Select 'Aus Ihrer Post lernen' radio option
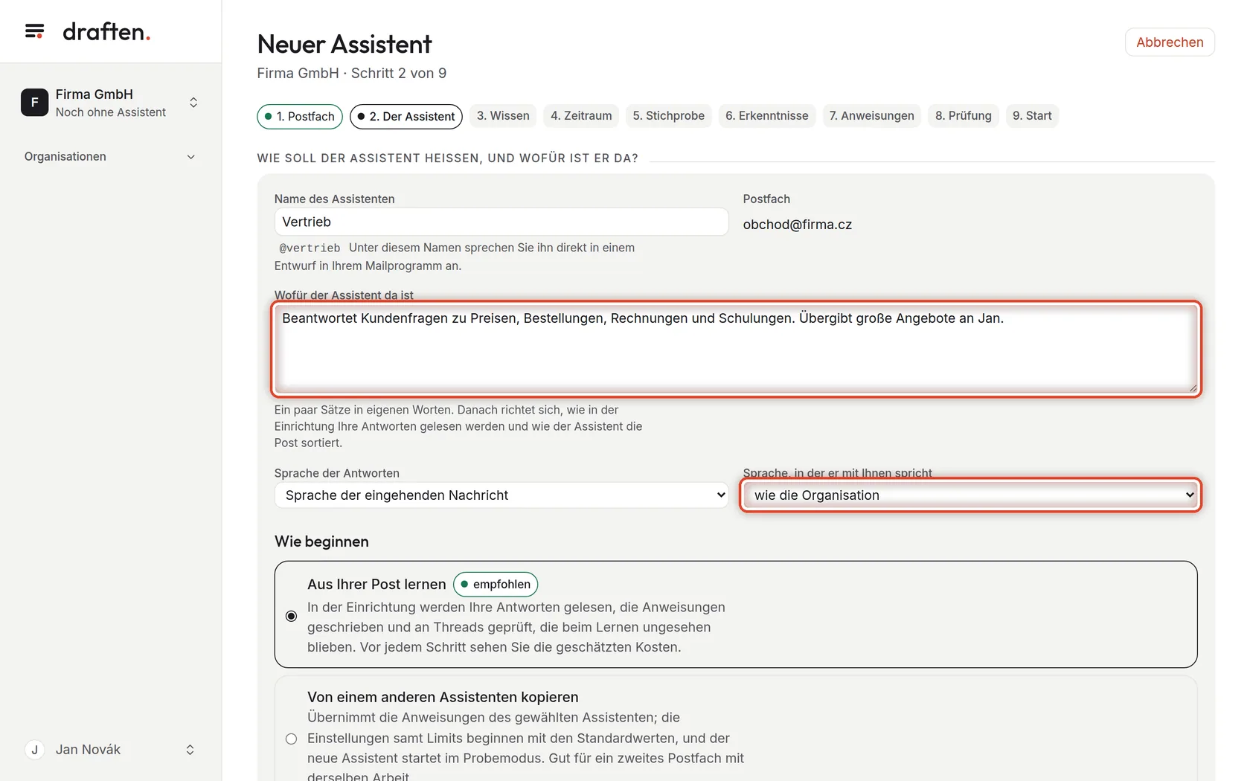1250x781 pixels. coord(291,616)
